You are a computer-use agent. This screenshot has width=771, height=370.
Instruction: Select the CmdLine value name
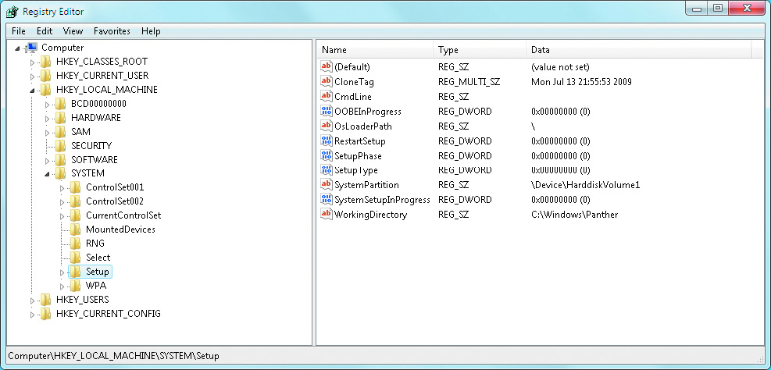(x=353, y=96)
